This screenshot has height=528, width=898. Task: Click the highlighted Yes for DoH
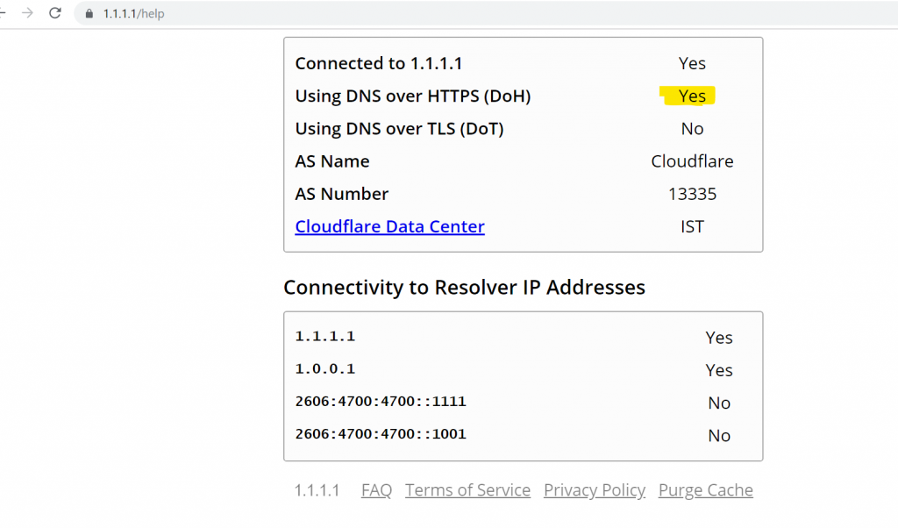(x=691, y=96)
